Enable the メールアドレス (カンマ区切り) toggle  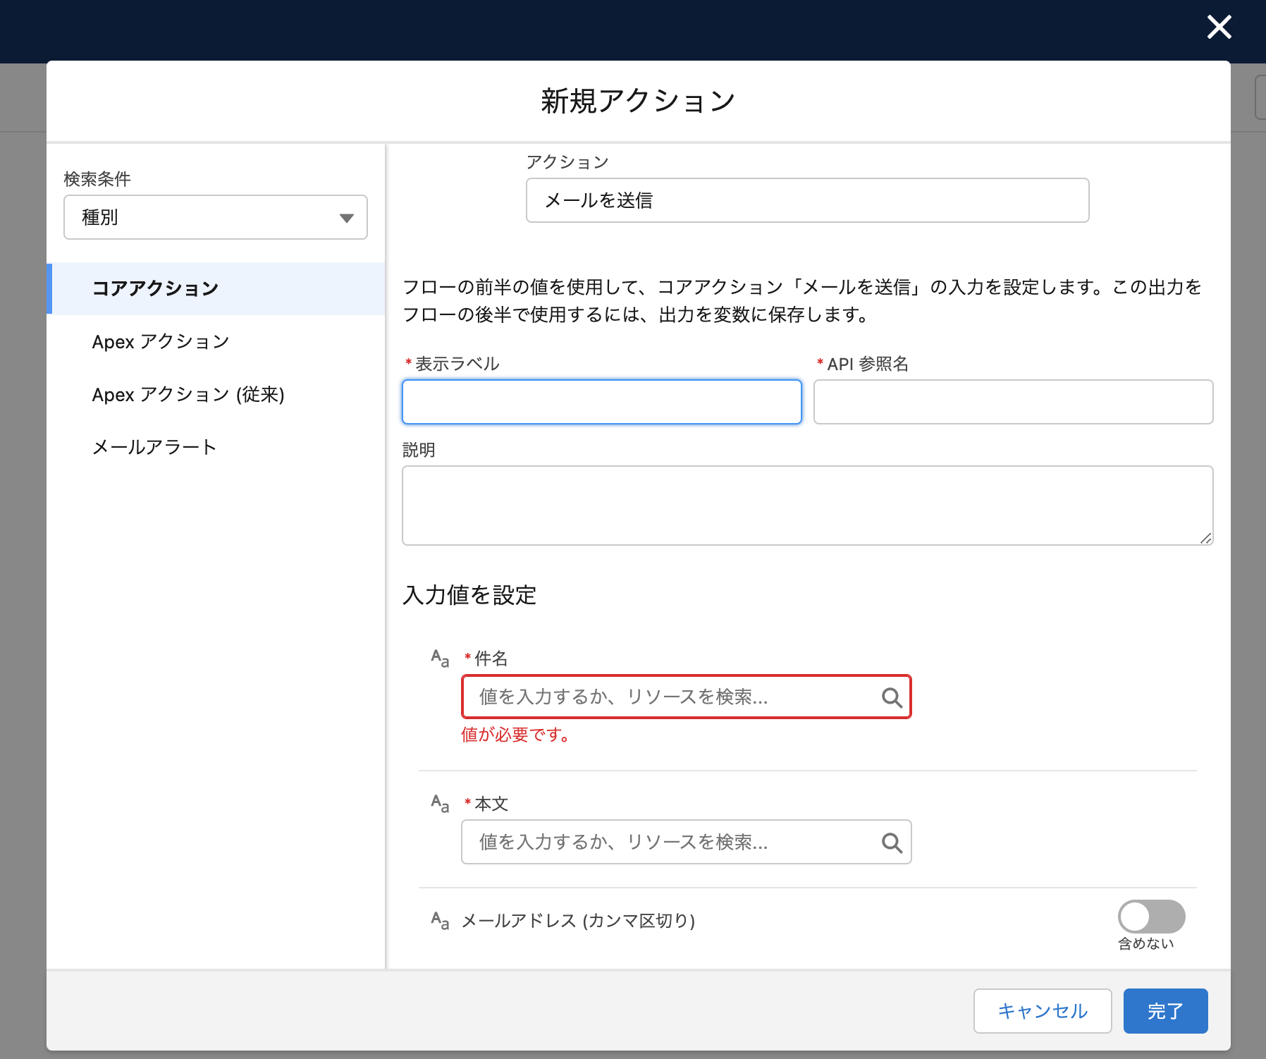coord(1151,917)
